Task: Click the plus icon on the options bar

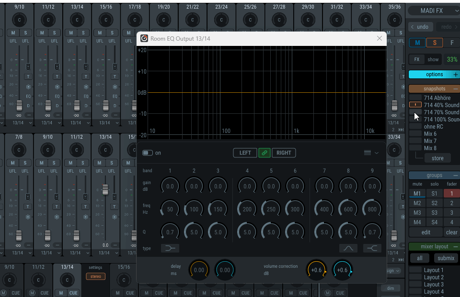Action: tap(455, 75)
